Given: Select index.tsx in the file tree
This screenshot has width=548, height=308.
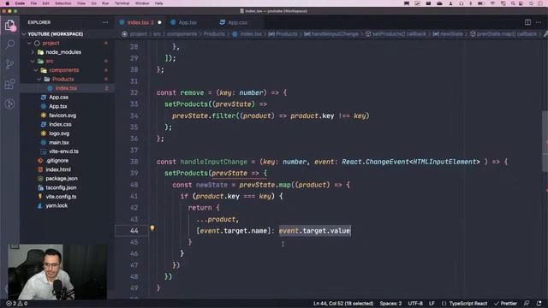Looking at the screenshot, I should (67, 88).
